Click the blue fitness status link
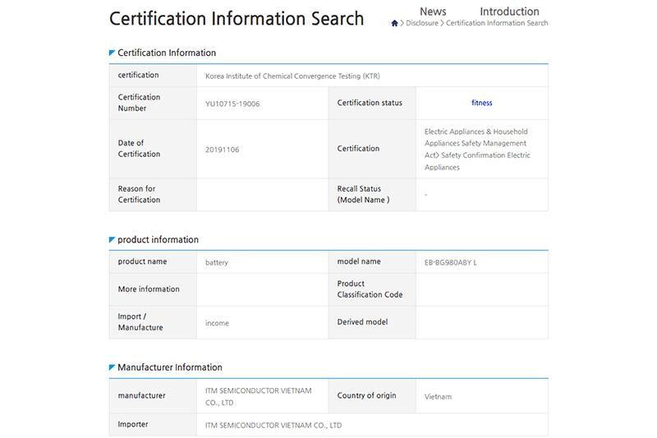The width and height of the screenshot is (657, 438). (482, 103)
